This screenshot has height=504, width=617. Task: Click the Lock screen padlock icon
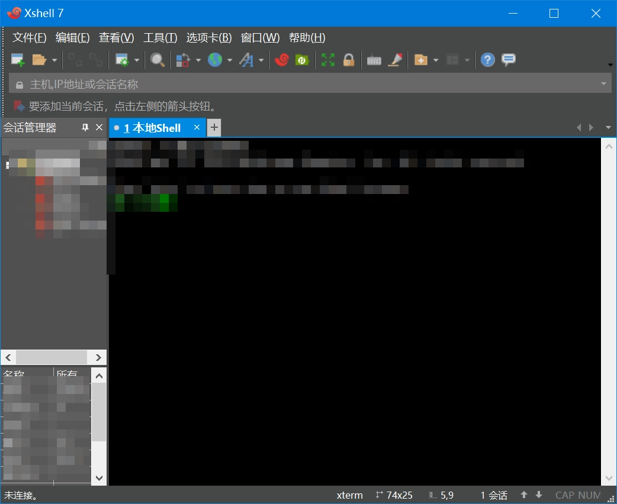349,60
